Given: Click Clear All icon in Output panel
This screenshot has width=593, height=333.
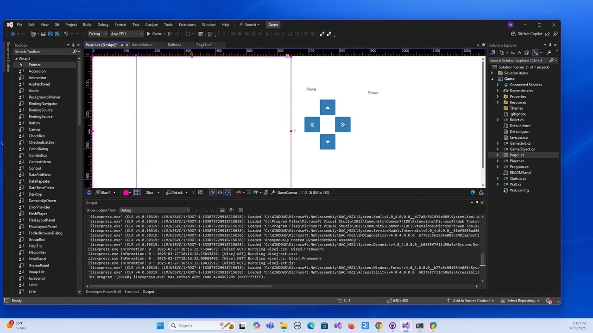Looking at the screenshot, I should coord(222,210).
